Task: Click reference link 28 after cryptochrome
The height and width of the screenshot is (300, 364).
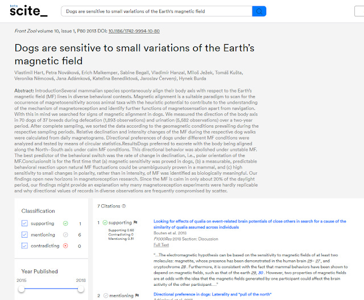Action: click(184, 267)
